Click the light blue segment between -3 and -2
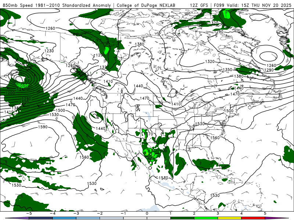The image size is (294, 220). click(x=88, y=218)
